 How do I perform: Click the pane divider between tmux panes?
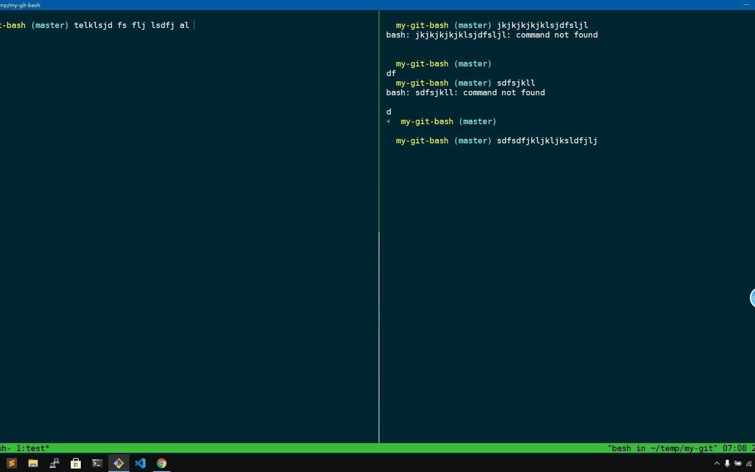(x=379, y=226)
